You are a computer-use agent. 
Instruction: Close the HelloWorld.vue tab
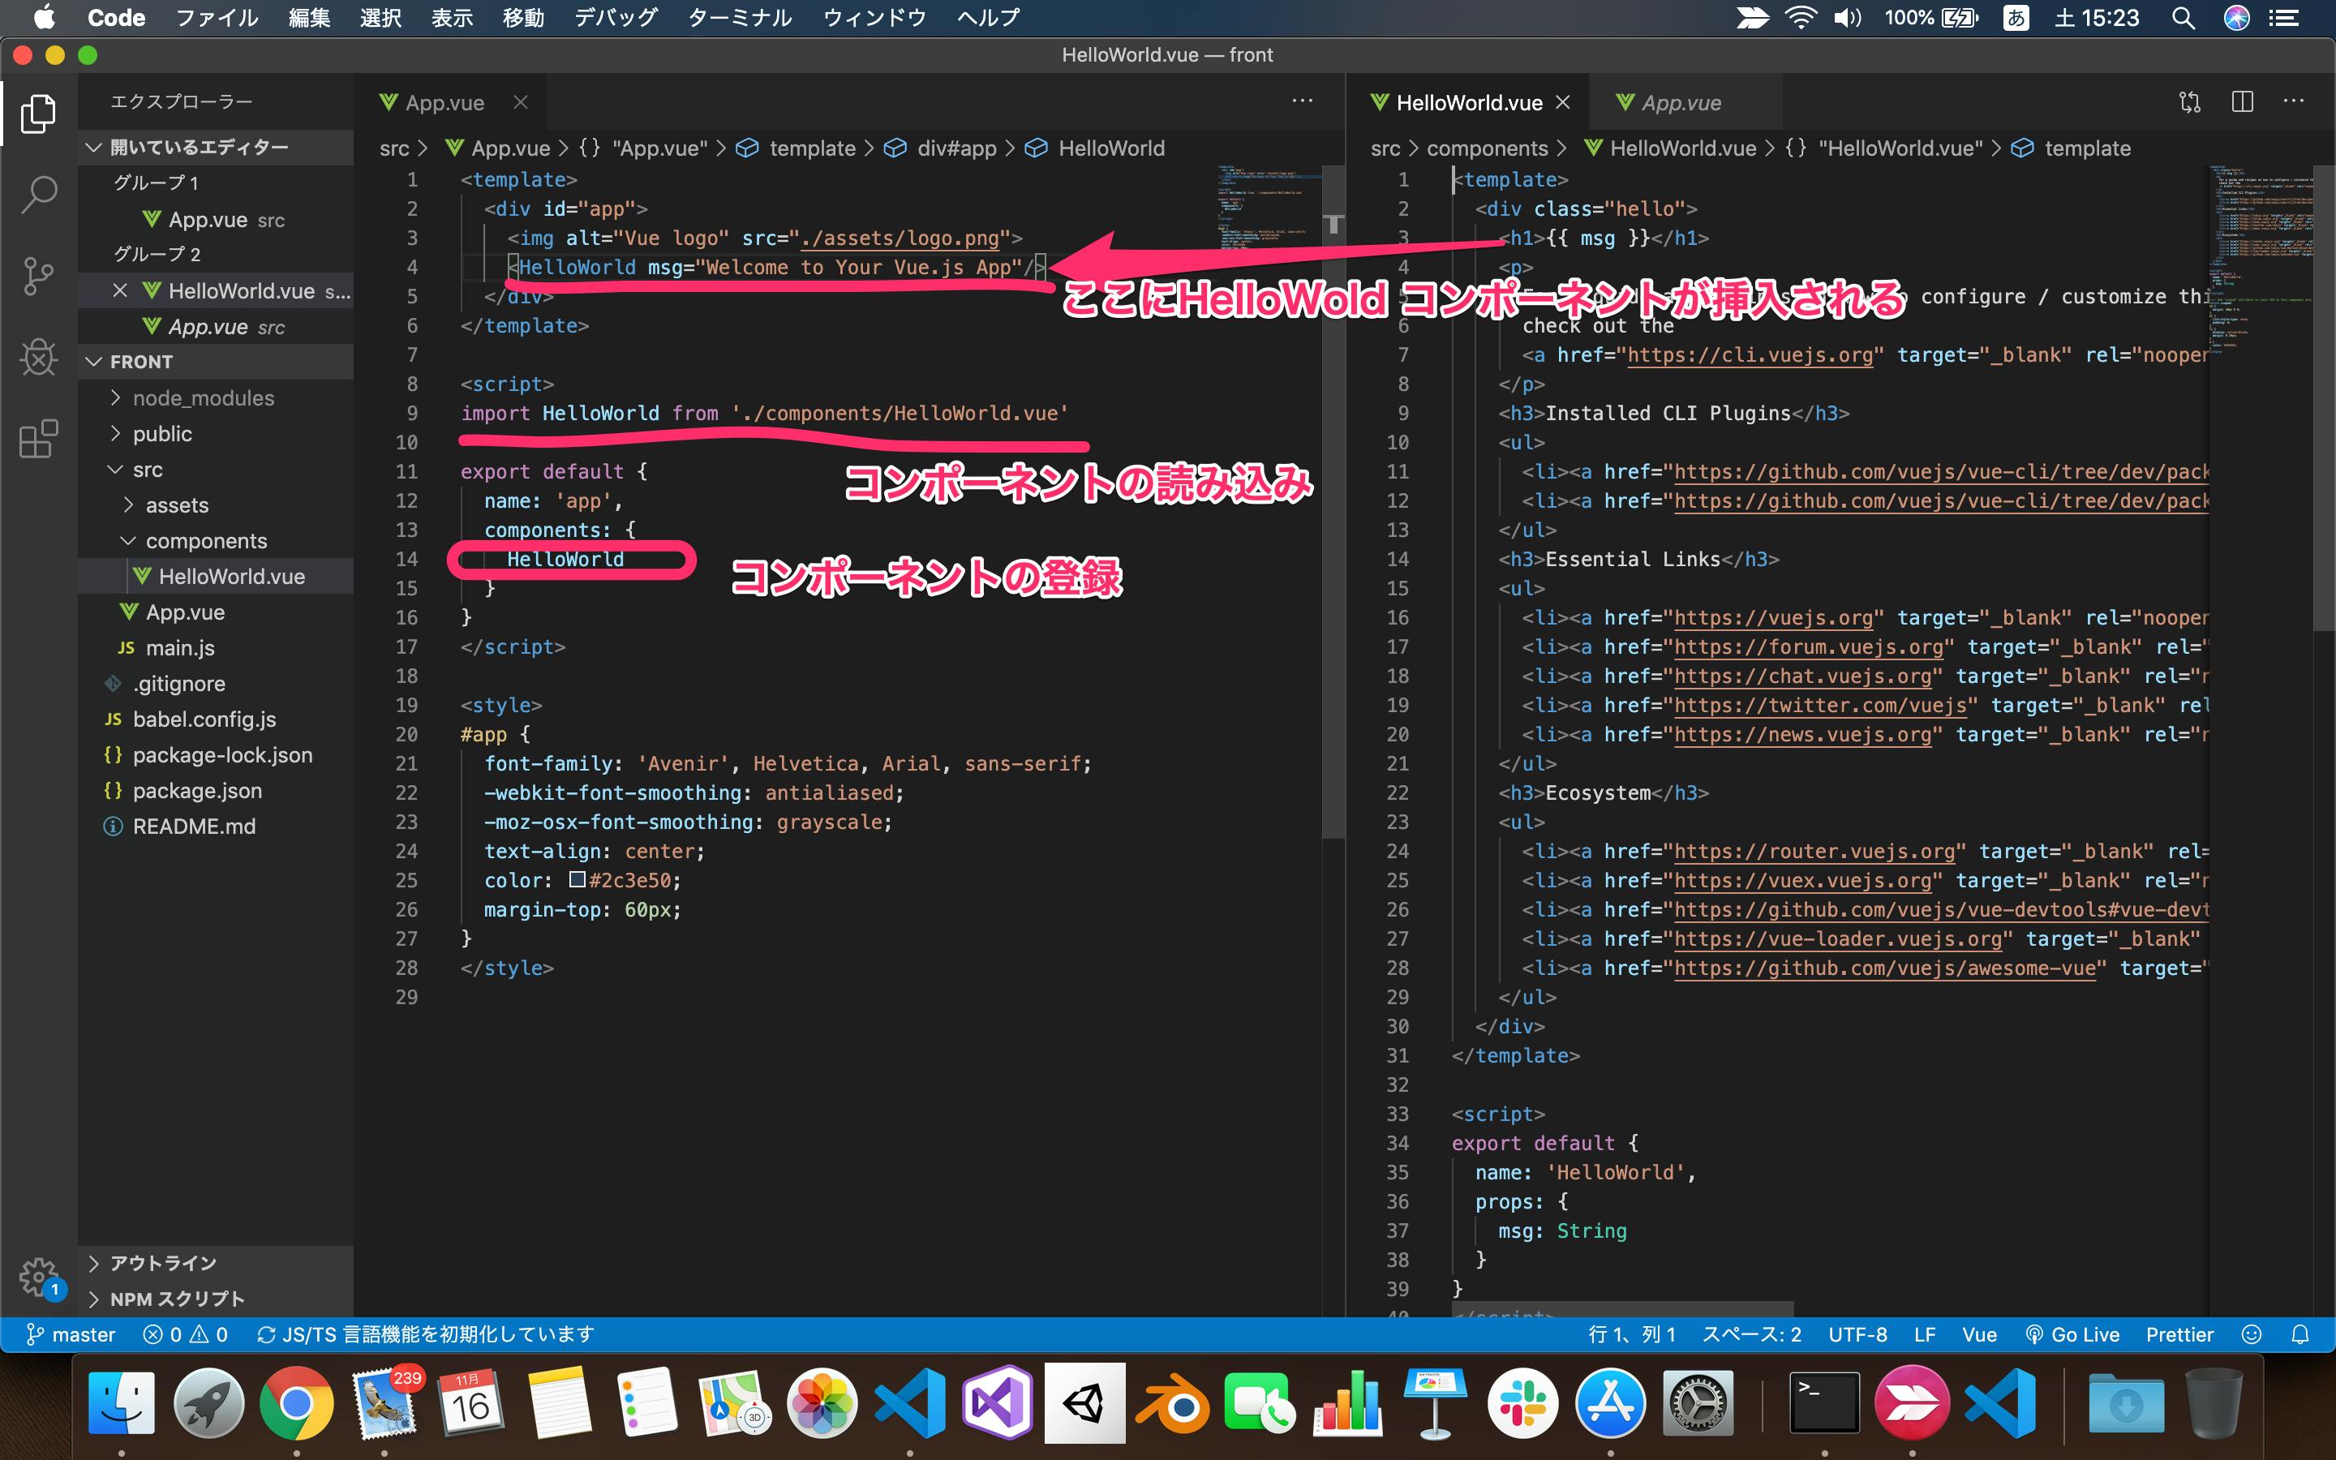click(1563, 102)
